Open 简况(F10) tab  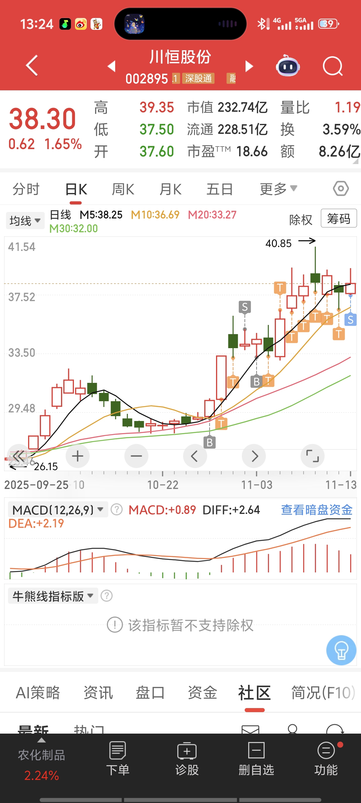(323, 693)
